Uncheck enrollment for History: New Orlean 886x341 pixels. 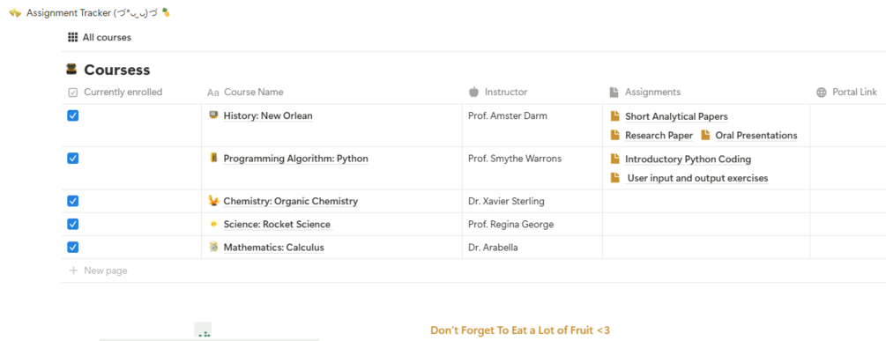click(73, 115)
